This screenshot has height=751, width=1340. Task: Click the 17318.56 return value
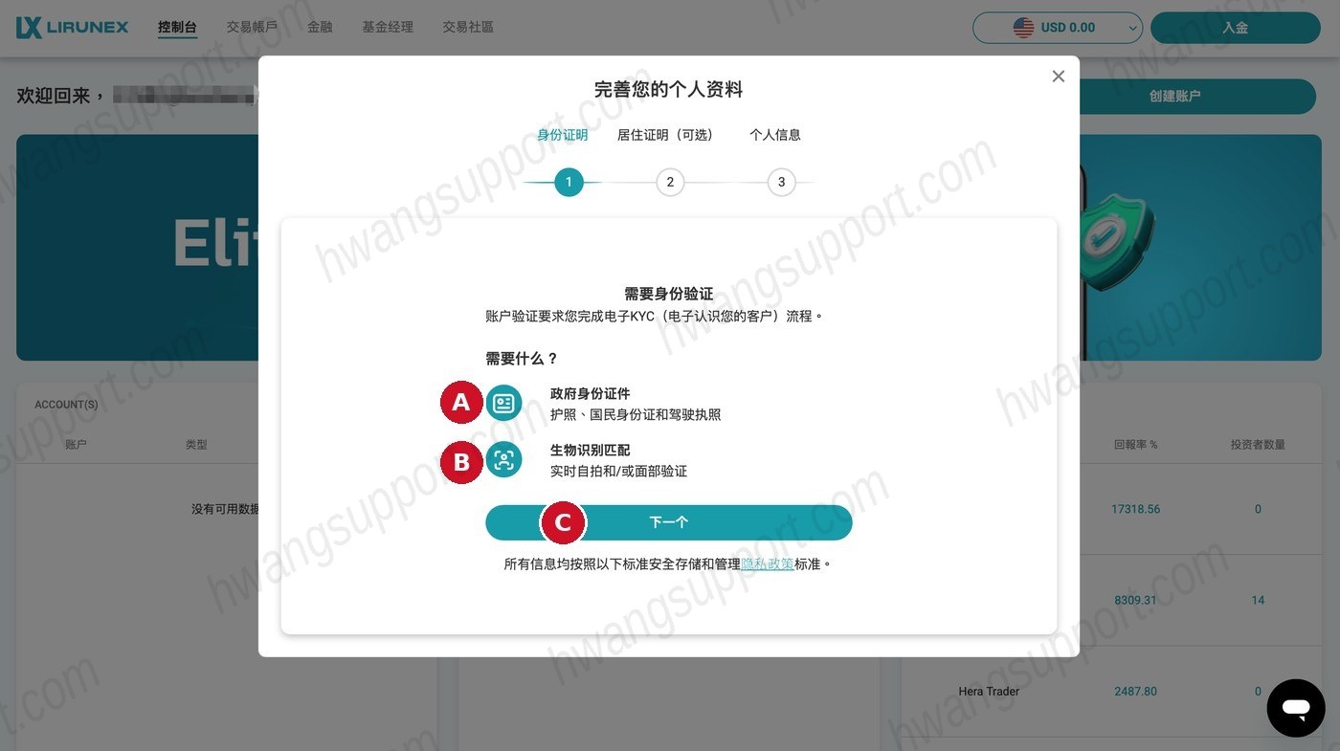coord(1136,509)
